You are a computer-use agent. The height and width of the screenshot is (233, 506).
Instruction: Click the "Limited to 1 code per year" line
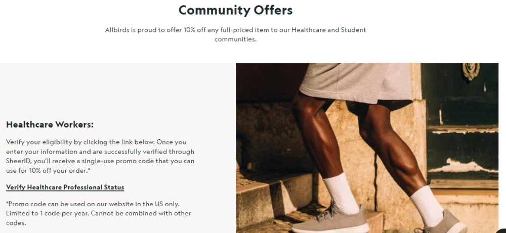[51, 213]
